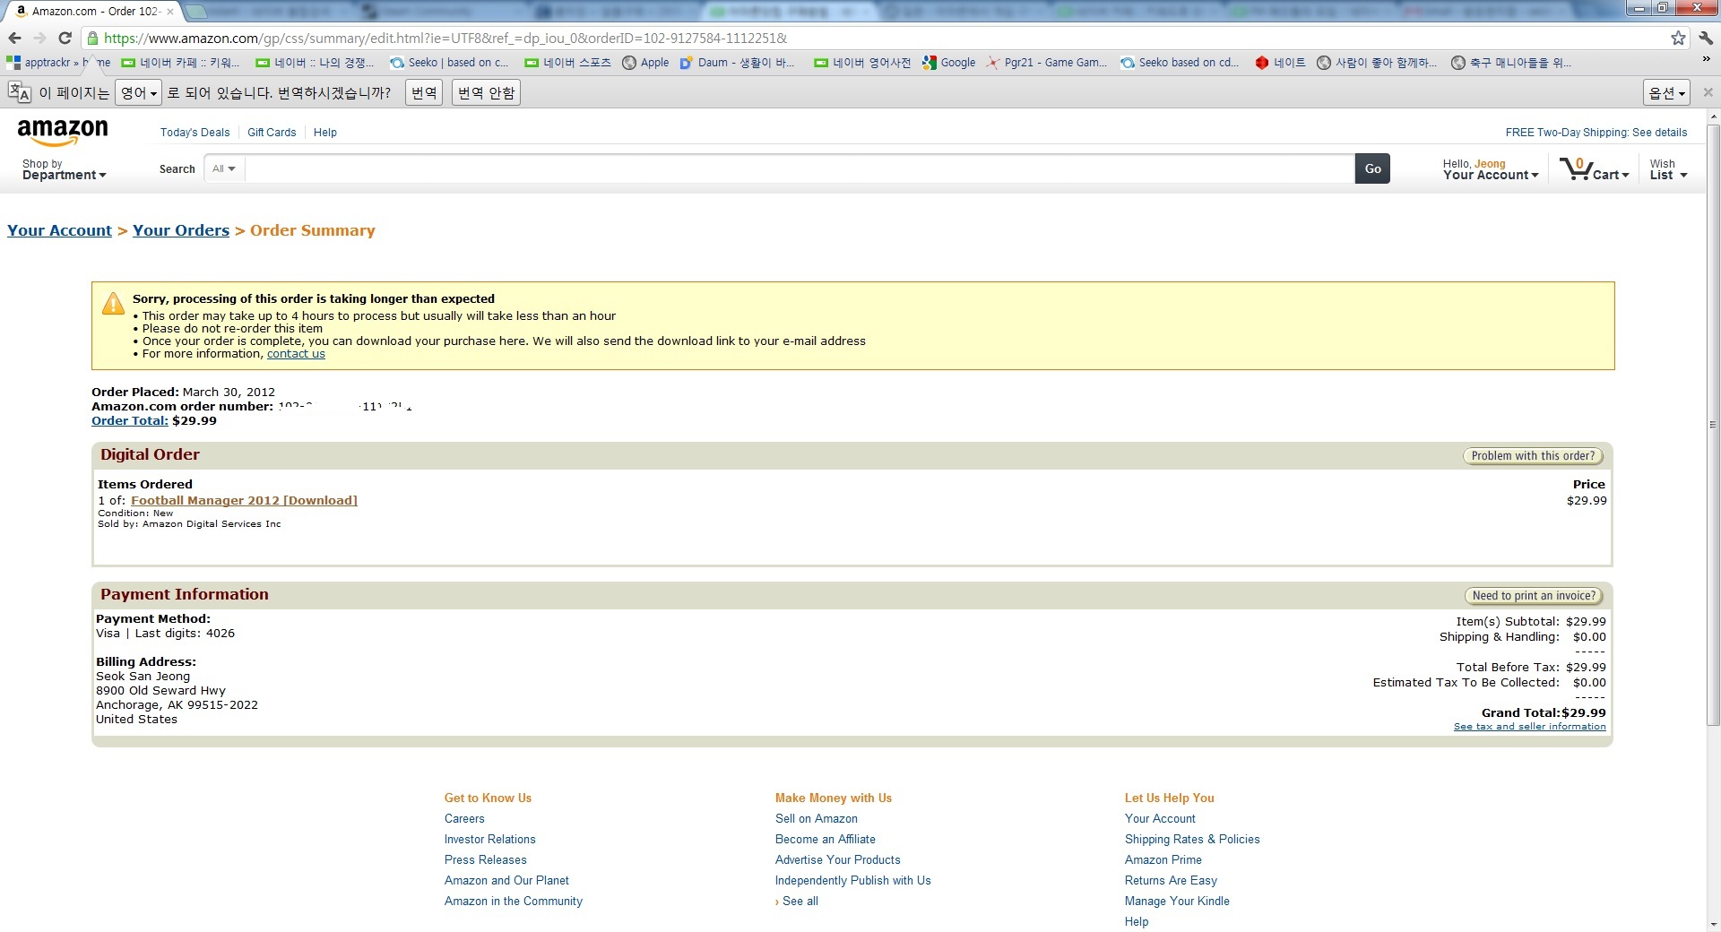Open the Careers footer link

click(464, 819)
